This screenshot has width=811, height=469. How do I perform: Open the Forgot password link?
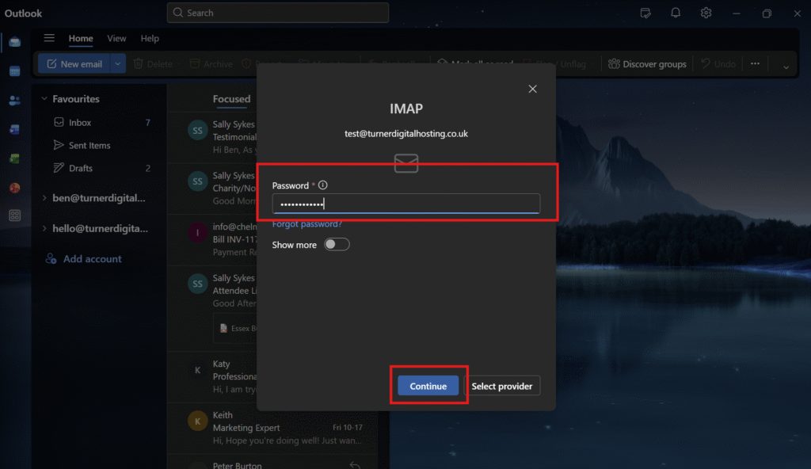(307, 223)
